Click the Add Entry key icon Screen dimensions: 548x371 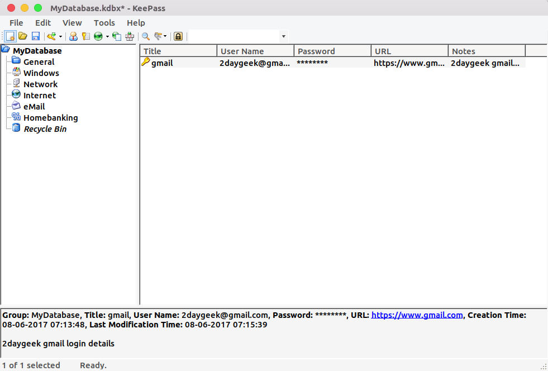(x=52, y=36)
